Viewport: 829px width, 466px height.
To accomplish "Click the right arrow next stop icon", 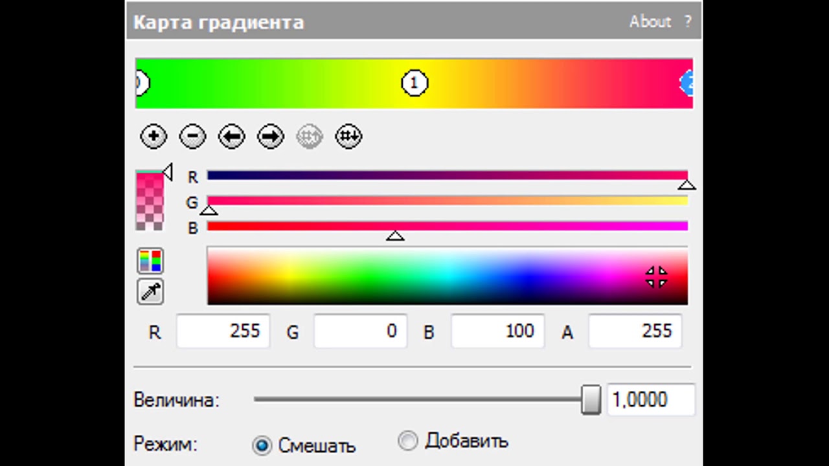I will click(x=271, y=137).
